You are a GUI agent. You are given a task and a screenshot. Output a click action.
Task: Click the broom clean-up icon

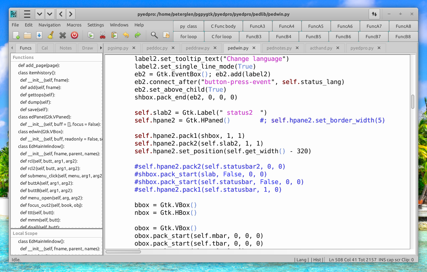coord(51,35)
